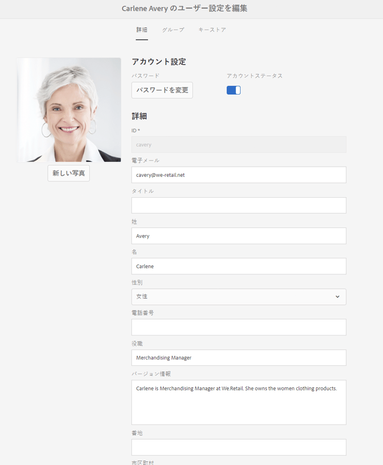
Task: Open the グループ tab
Action: point(173,30)
